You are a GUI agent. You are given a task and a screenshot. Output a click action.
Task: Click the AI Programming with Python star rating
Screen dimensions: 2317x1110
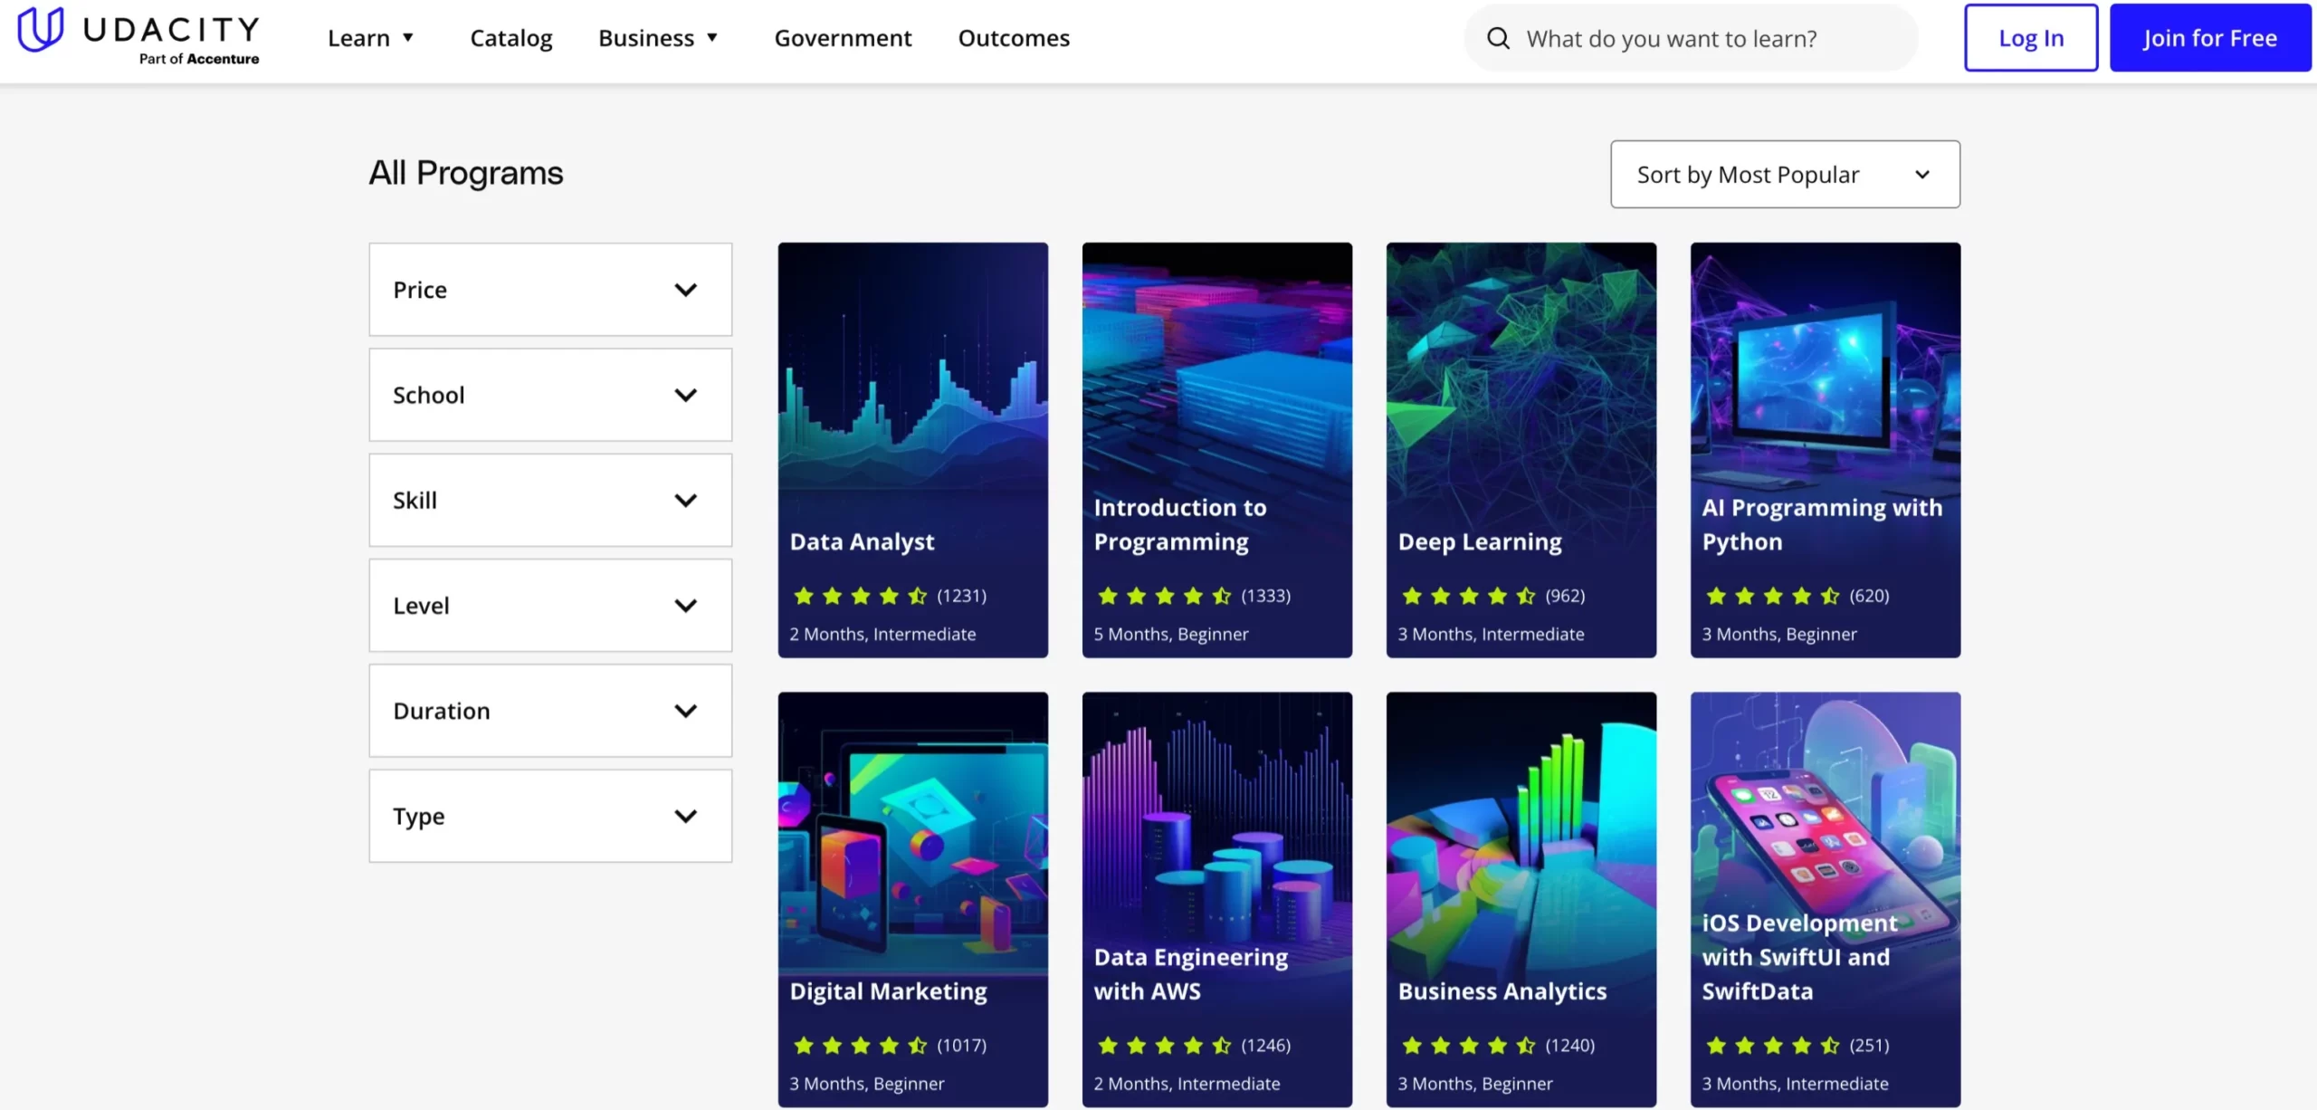tap(1772, 596)
